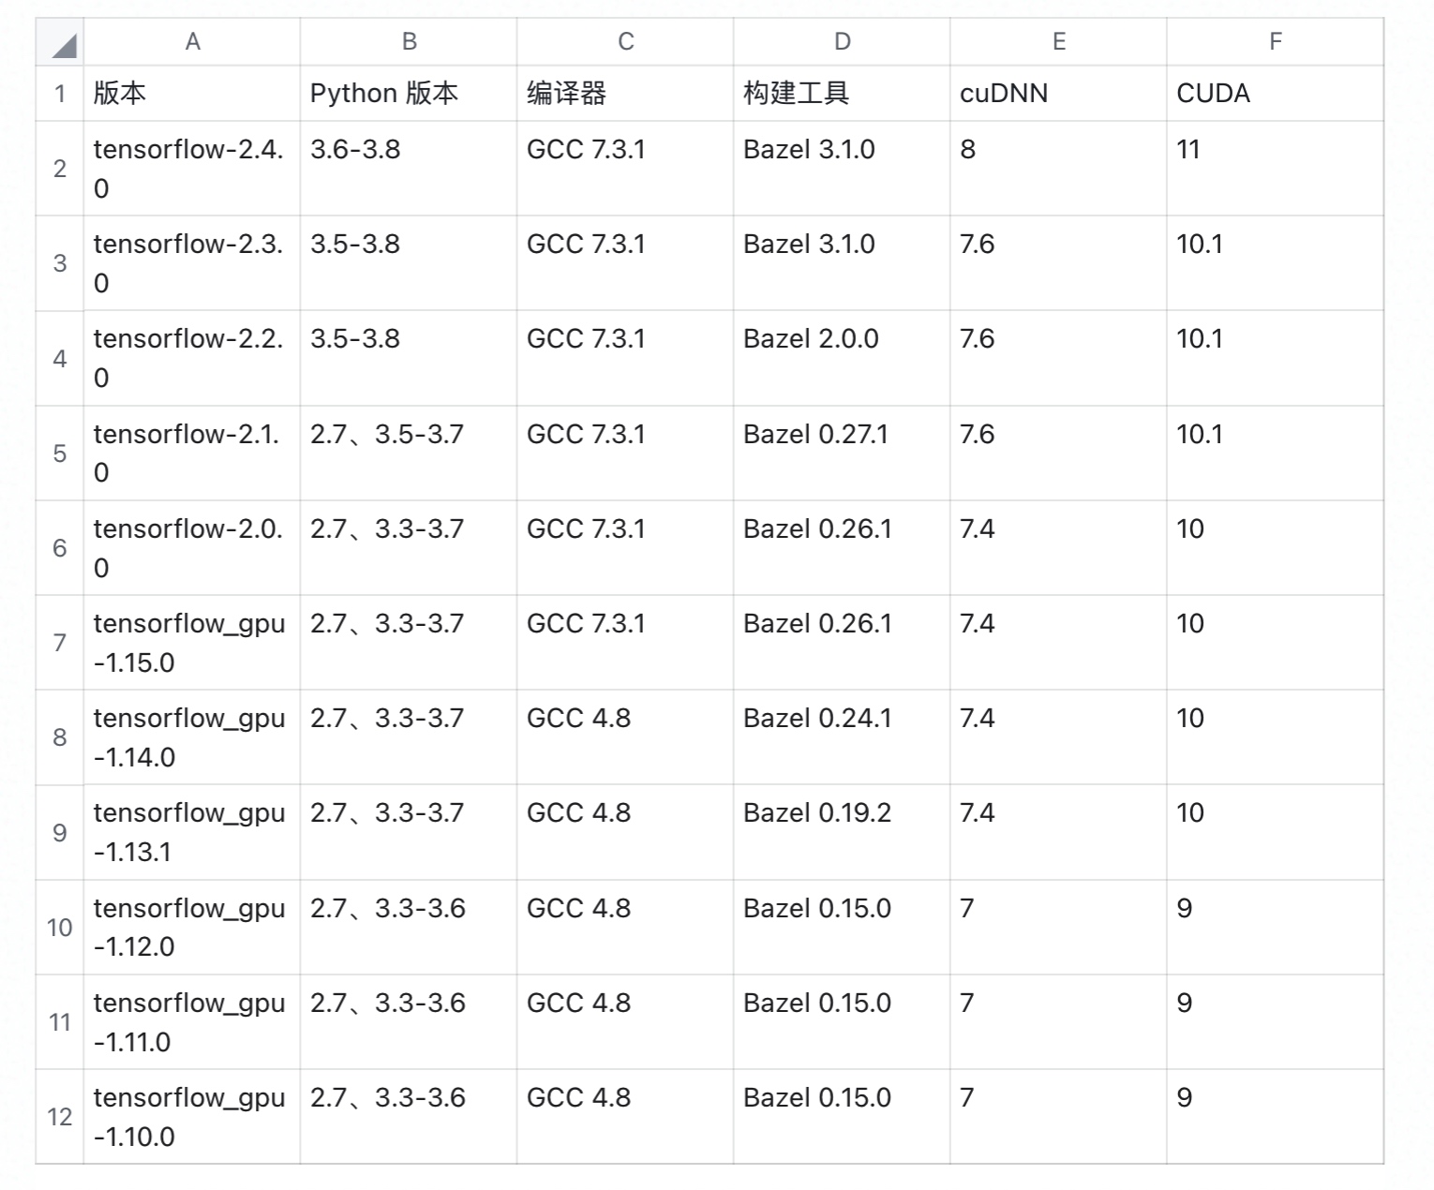Select column F header
Screen dimensions: 1434x1190
coord(1275,42)
